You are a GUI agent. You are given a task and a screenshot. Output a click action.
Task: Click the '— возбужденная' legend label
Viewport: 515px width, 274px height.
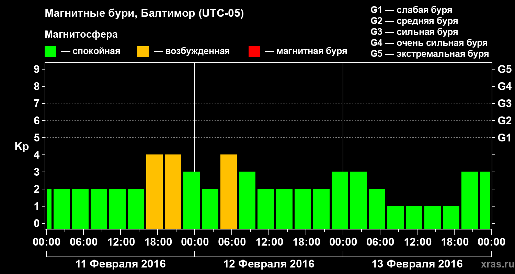[x=192, y=52]
